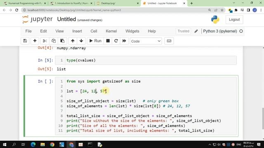Rename the notebook titled Untitled
Image resolution: width=264 pixels, height=148 pixels.
(x=66, y=19)
